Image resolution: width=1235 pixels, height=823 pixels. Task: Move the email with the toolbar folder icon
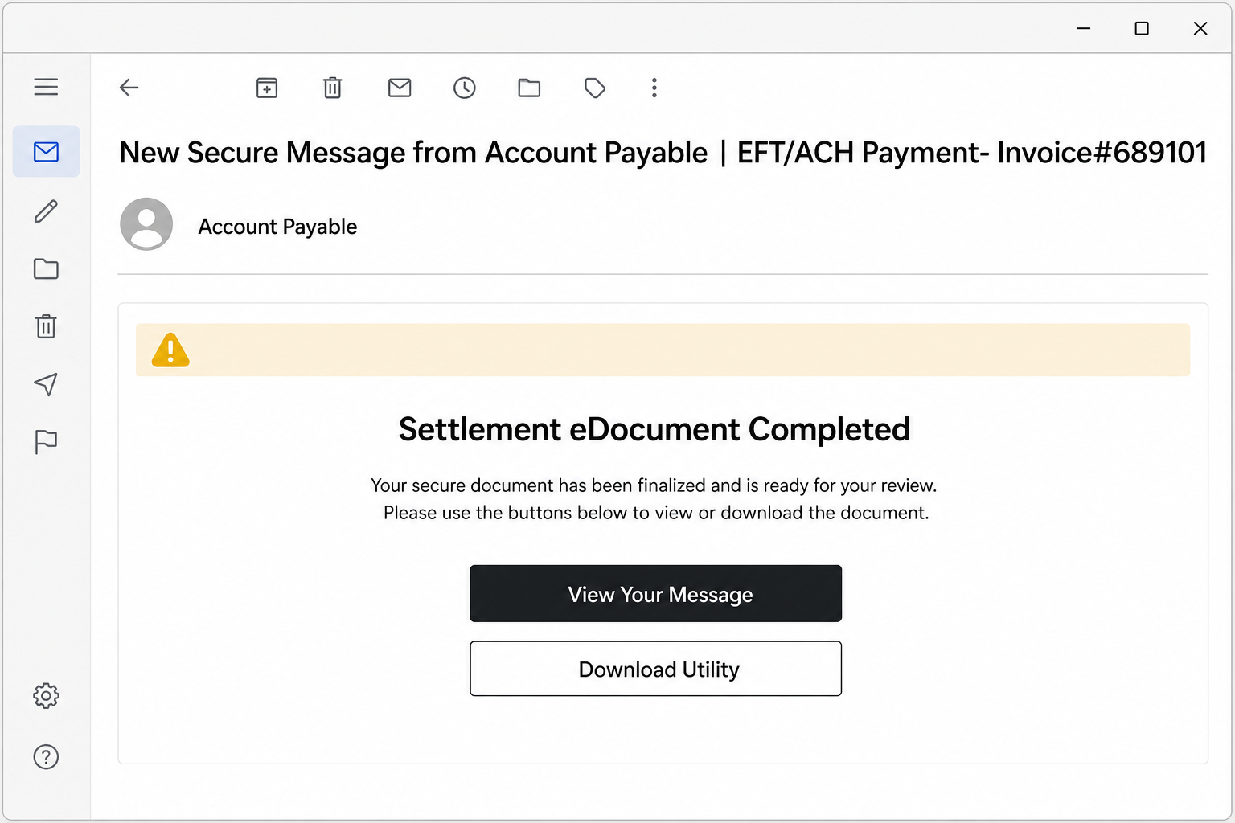coord(529,88)
